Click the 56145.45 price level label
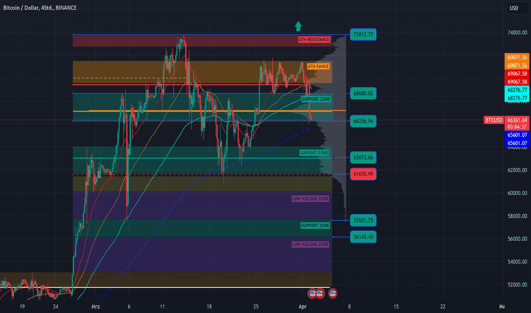Viewport: 531px width, 313px height. (x=363, y=237)
